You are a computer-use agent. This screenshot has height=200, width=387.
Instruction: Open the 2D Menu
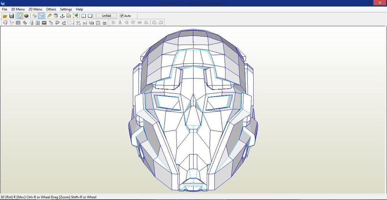pyautogui.click(x=35, y=9)
